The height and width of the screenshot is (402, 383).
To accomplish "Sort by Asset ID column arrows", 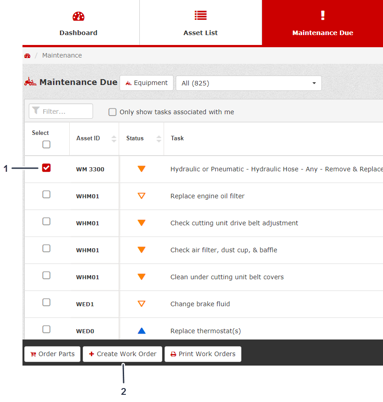I will (x=114, y=138).
